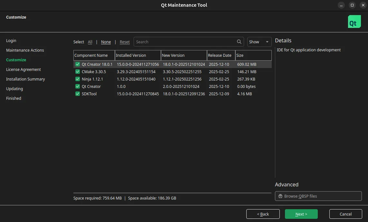368x222 pixels.
Task: Select Installation Summary in the sidebar
Action: (25, 79)
